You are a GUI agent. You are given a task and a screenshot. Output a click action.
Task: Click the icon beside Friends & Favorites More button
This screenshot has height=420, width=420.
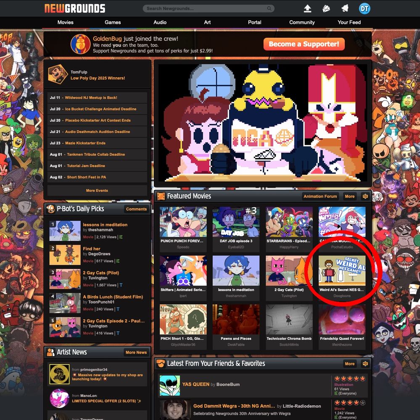(365, 364)
